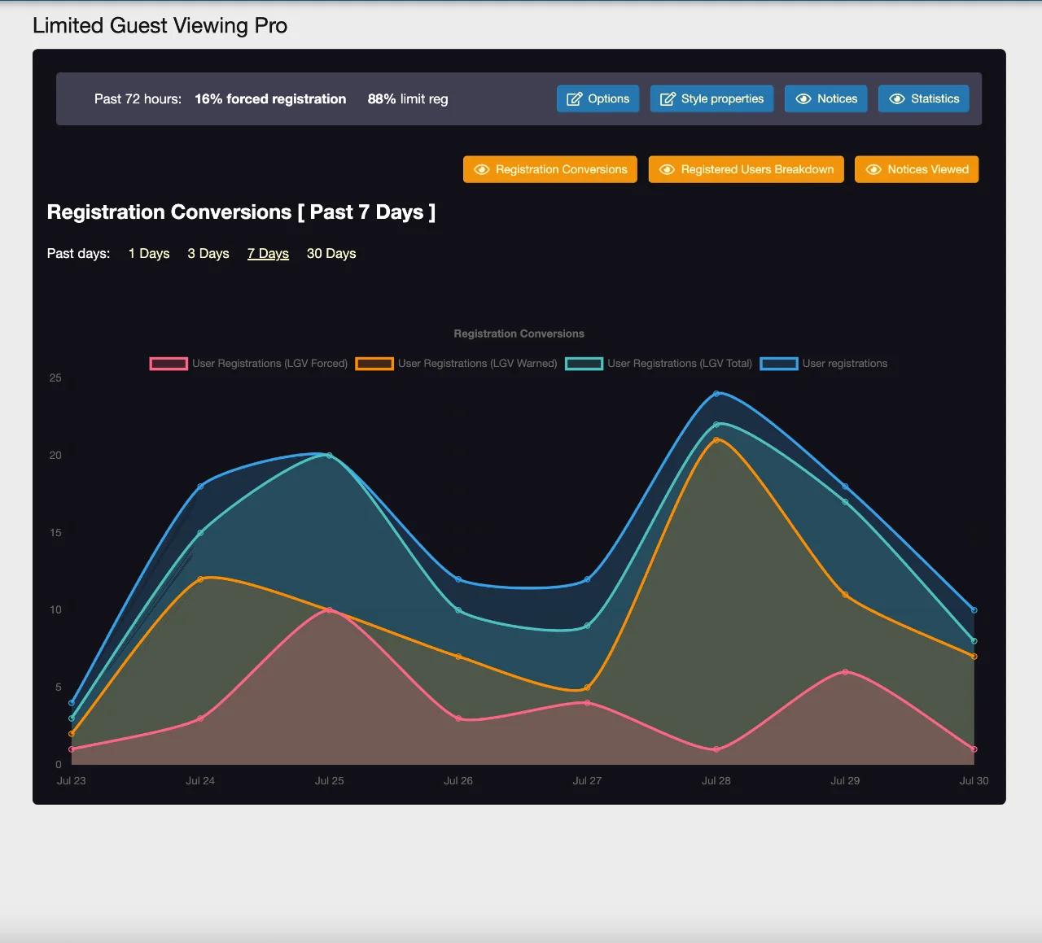Viewport: 1042px width, 943px height.
Task: Toggle LGV Forced dataset legend box
Action: (x=169, y=364)
